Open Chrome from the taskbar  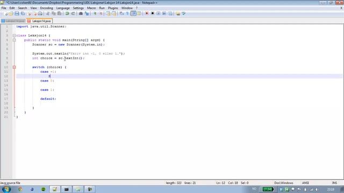[x=20, y=189]
